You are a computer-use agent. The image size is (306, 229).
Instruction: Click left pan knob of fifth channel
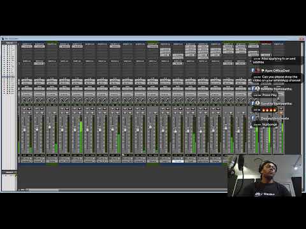pyautogui.click(x=75, y=100)
